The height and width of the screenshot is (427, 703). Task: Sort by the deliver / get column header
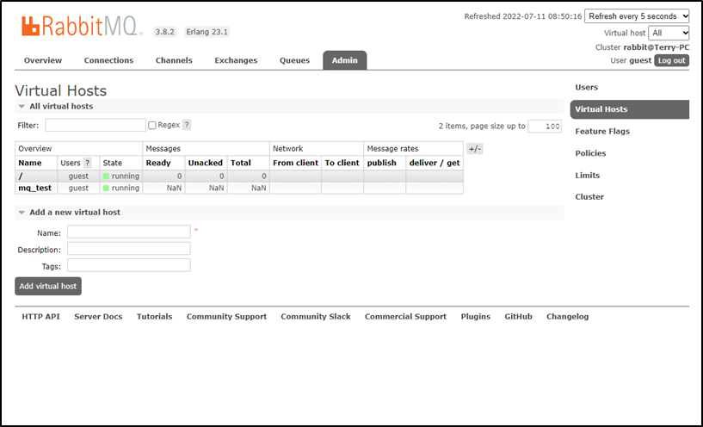[435, 163]
